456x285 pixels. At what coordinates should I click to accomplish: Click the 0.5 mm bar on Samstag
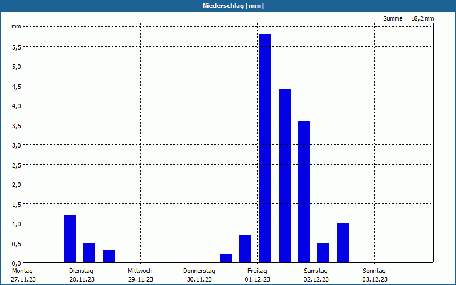[323, 253]
